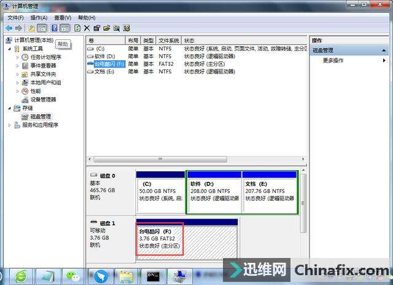Screen dimensions: 393x285
Task: Click the green Refresh icon in toolbar
Action: coord(77,28)
